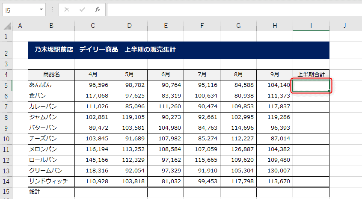Click the Insert Function fx icon
362x199 pixels.
(x=98, y=9)
